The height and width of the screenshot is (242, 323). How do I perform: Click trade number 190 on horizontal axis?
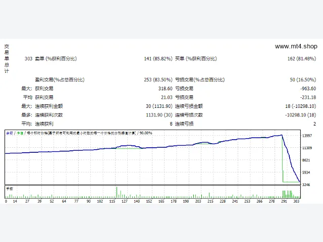tap(186, 201)
